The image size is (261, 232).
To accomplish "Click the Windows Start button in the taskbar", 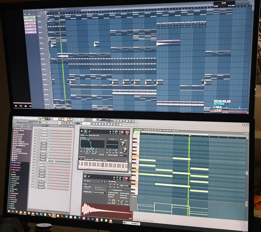I will click(9, 211).
